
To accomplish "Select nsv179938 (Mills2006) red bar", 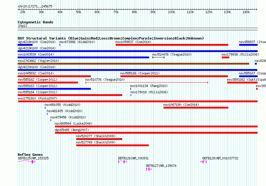I will (x=225, y=57).
